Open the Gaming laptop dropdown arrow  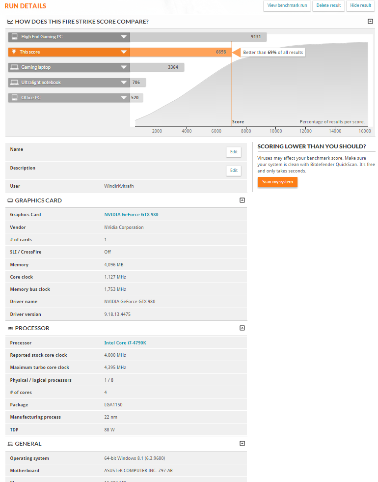click(124, 67)
